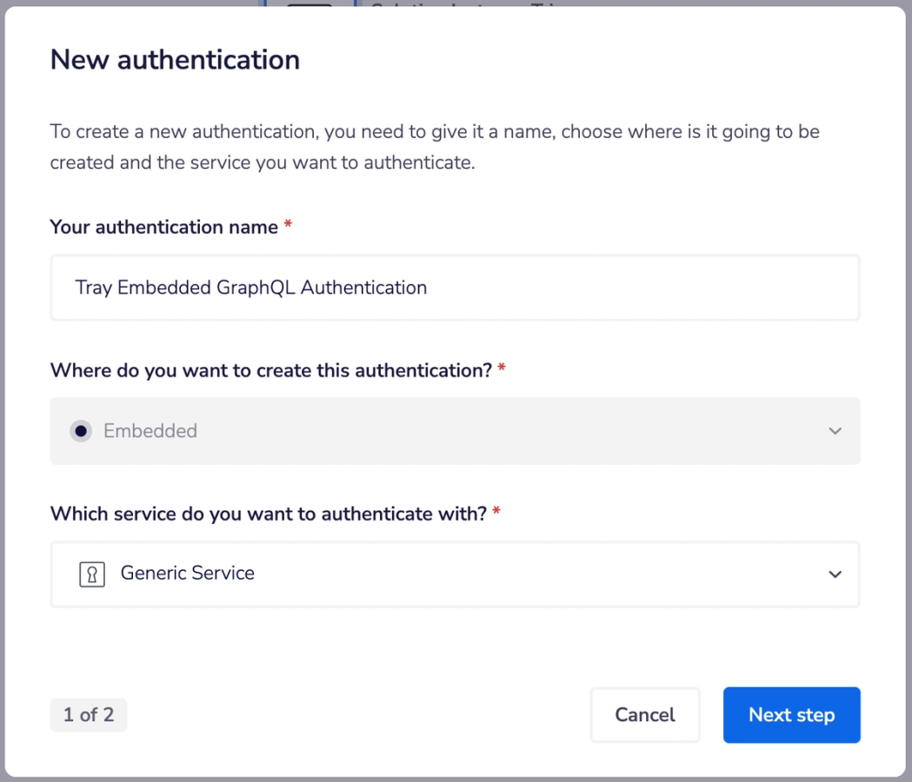
Task: Click the red asterisk beside authentication name
Action: 288,224
